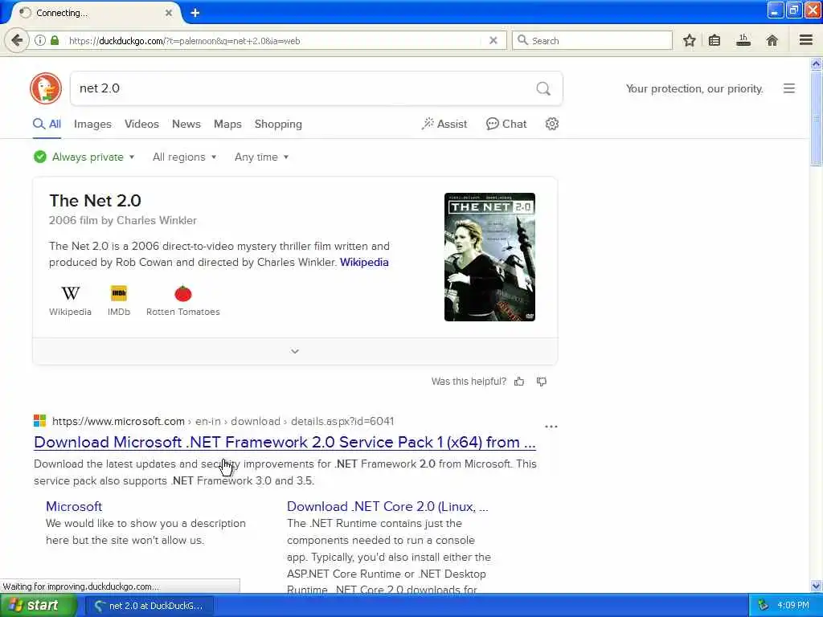This screenshot has height=617, width=823.
Task: Open search settings gear icon
Action: point(551,124)
